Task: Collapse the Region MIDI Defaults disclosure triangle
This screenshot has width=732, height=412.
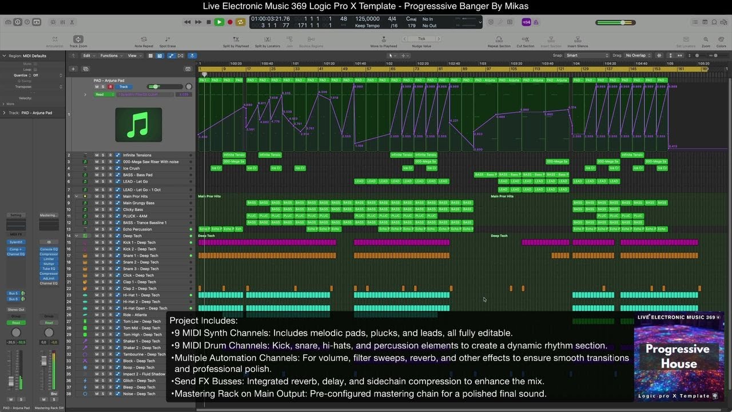Action: tap(5, 56)
